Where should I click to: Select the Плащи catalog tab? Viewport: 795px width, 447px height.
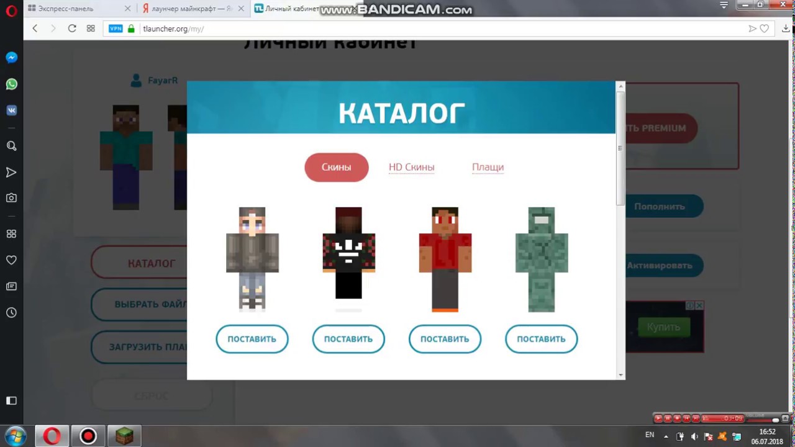488,167
